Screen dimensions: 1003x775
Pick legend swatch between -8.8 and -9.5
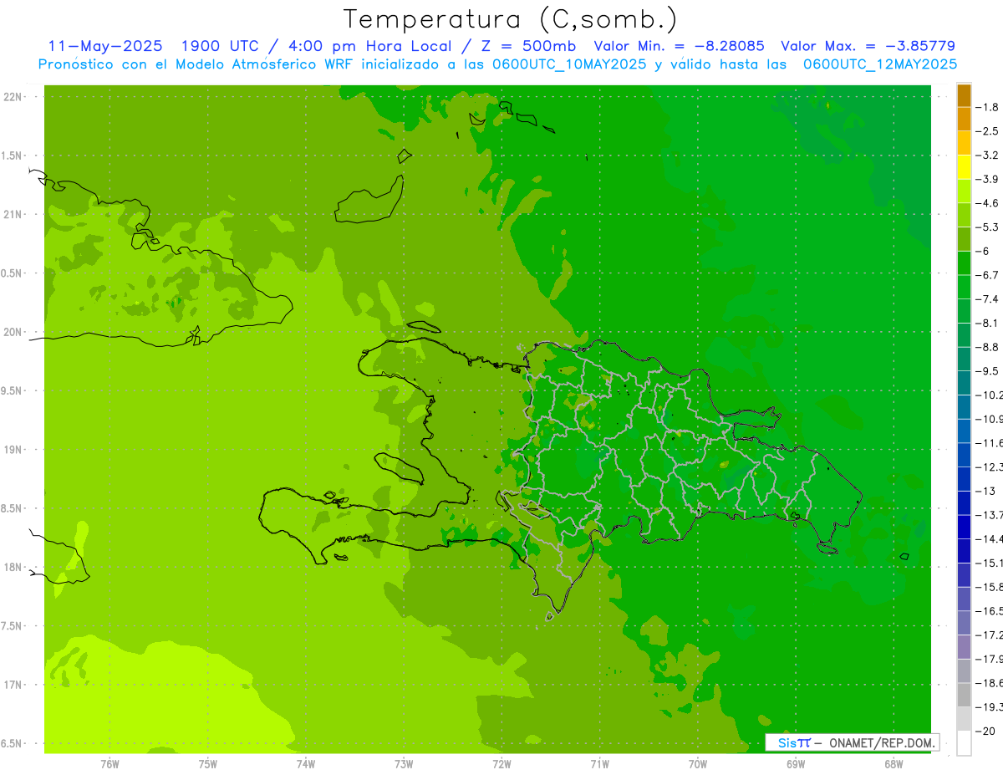964,359
